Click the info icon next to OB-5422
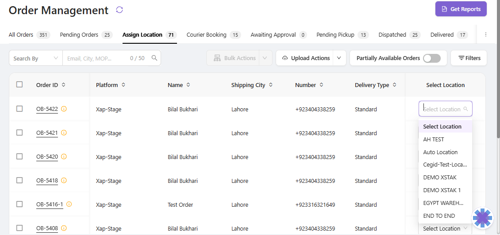This screenshot has height=235, width=500. tap(64, 109)
